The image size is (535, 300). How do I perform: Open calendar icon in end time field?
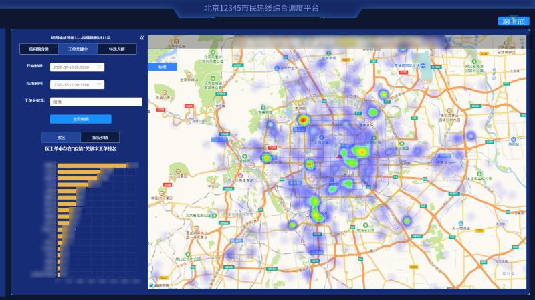[100, 85]
